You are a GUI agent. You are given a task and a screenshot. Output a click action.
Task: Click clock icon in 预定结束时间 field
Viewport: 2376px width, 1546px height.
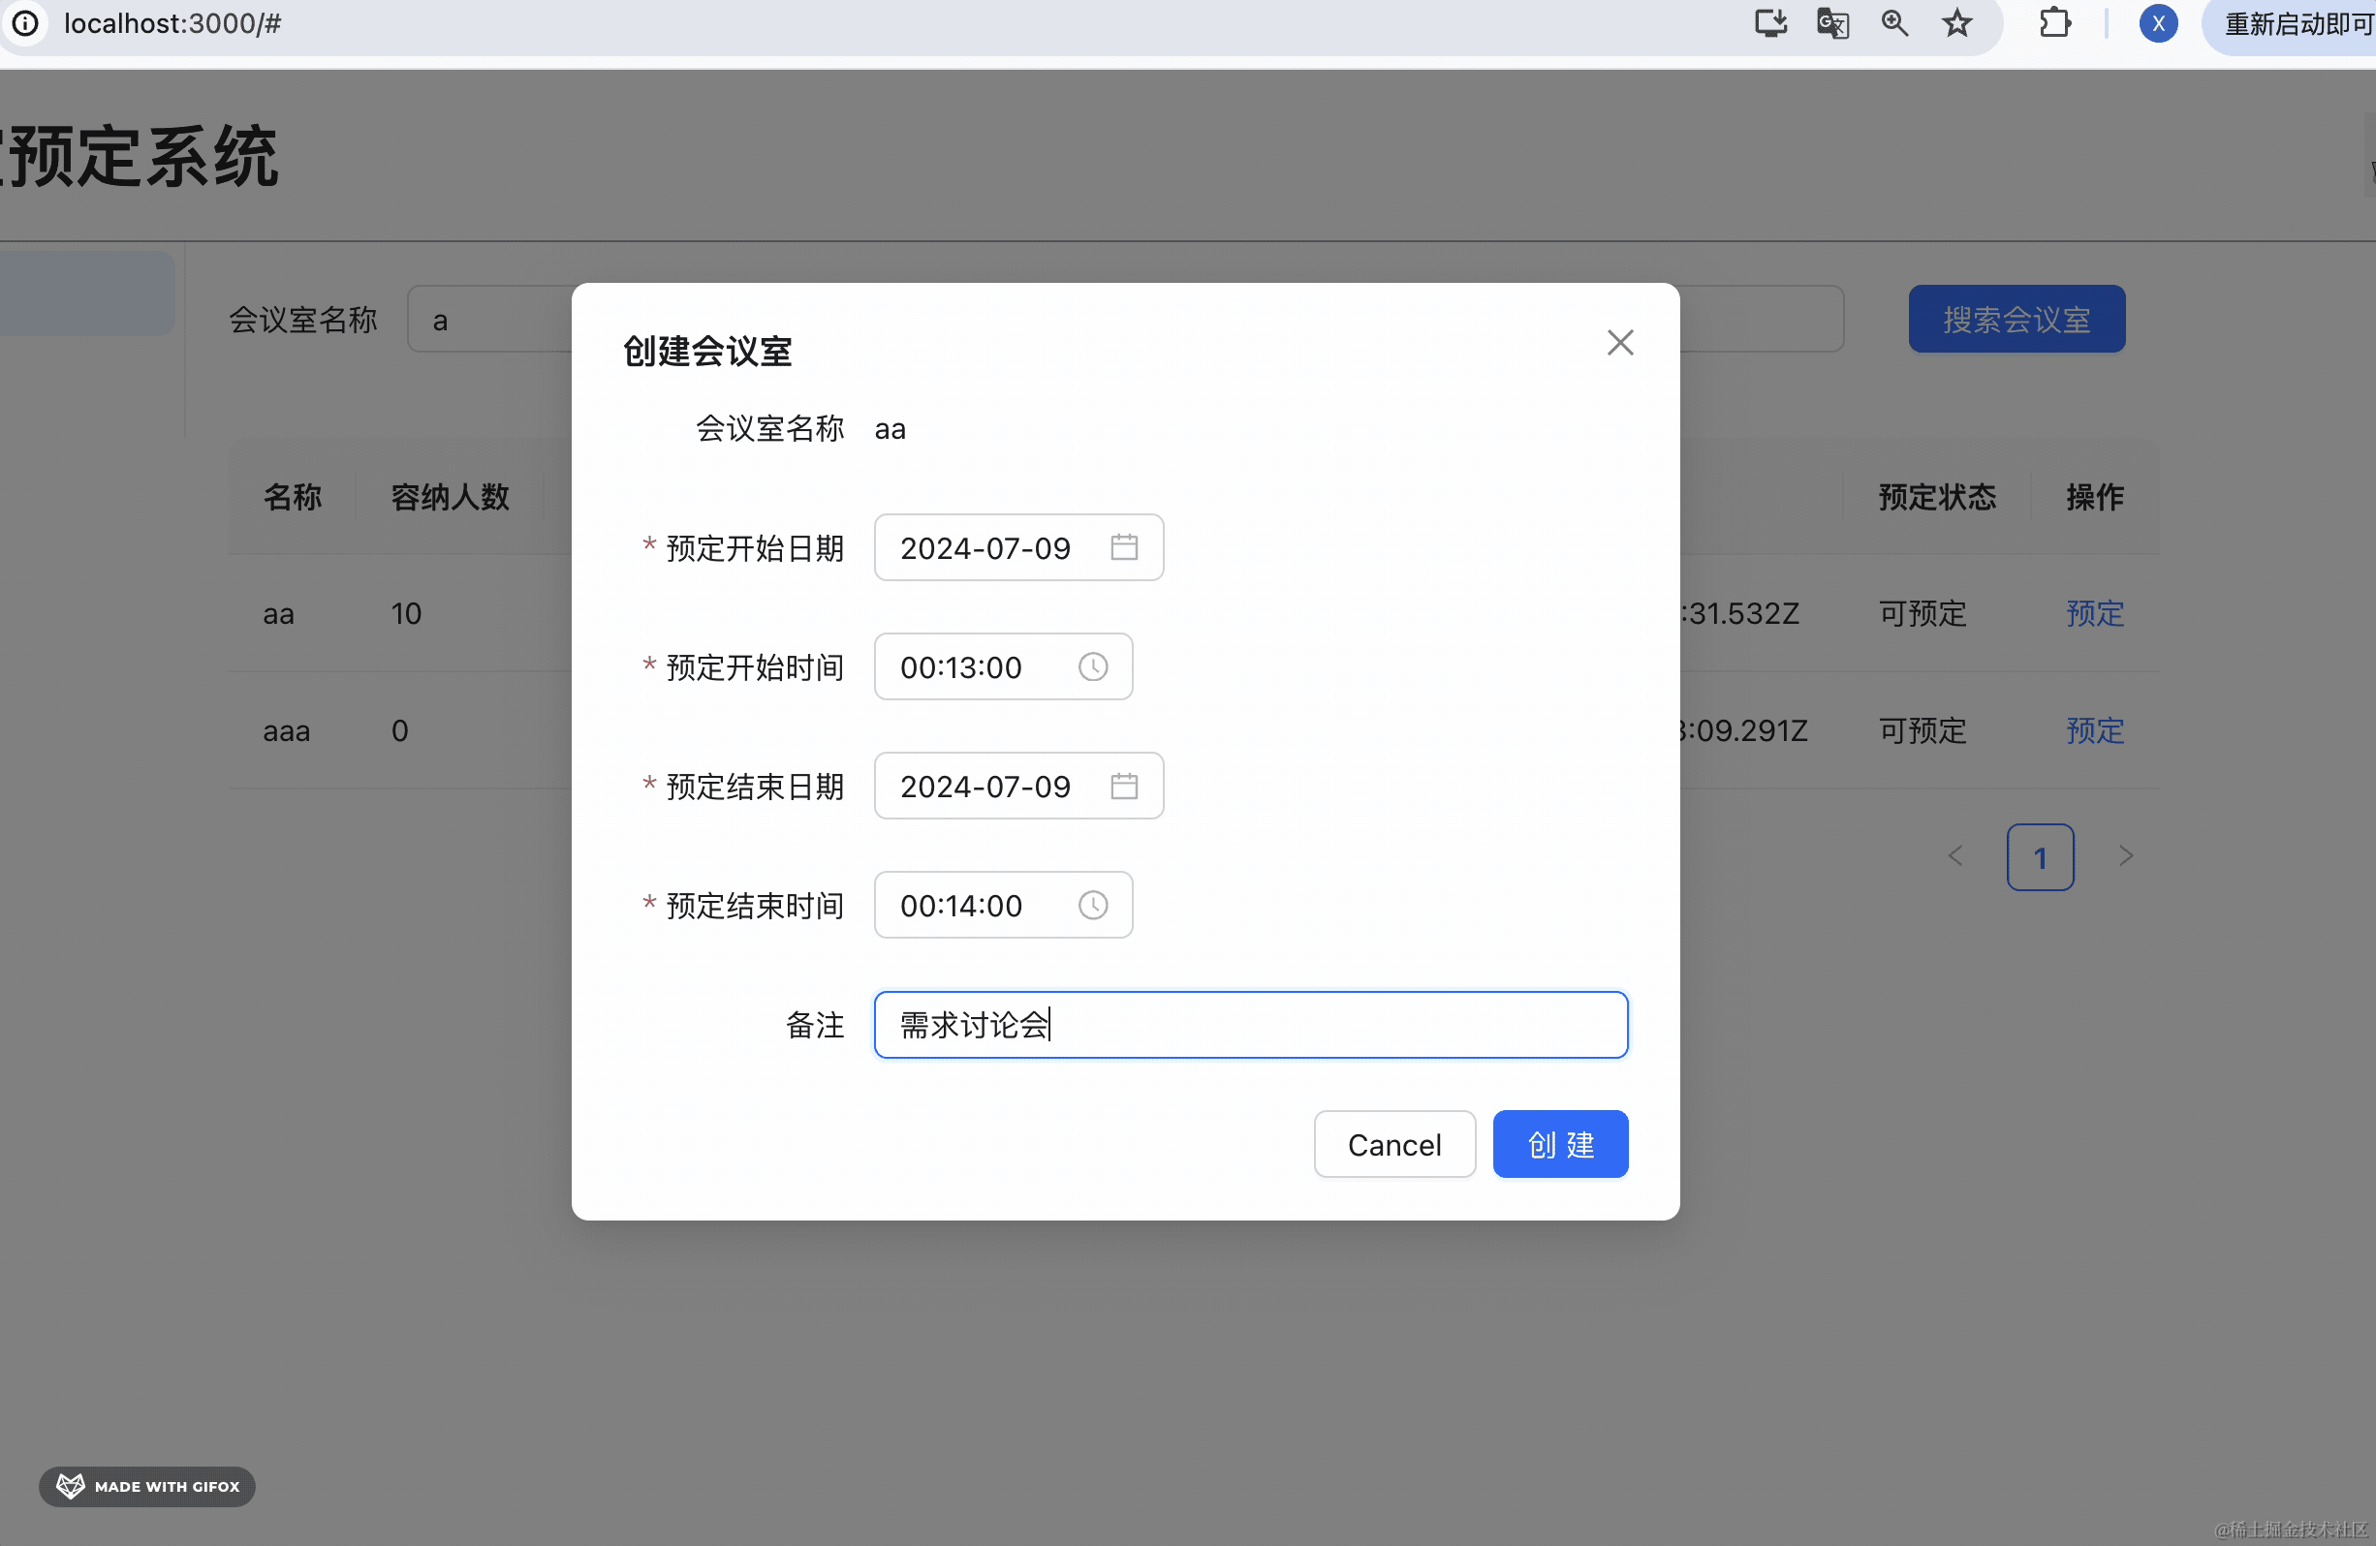pos(1093,906)
